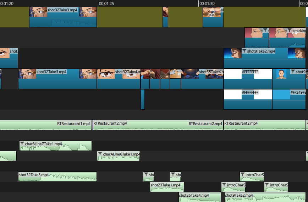
Task: Click filter icon on first truncated 'sho' audio clip
Action: 146,175
